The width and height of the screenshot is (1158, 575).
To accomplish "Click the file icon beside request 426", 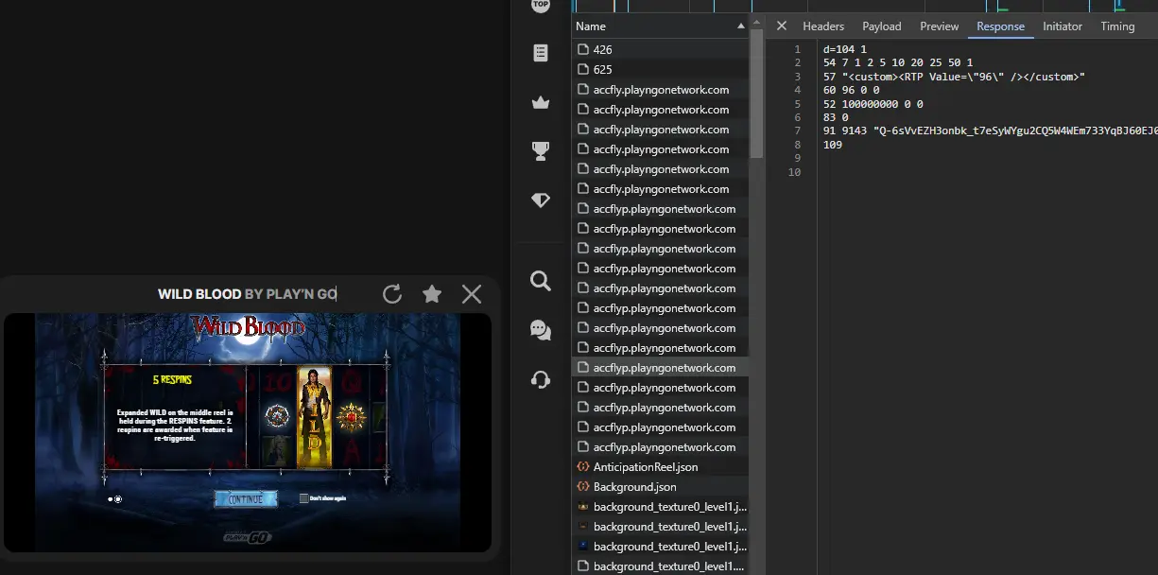I will pyautogui.click(x=582, y=49).
